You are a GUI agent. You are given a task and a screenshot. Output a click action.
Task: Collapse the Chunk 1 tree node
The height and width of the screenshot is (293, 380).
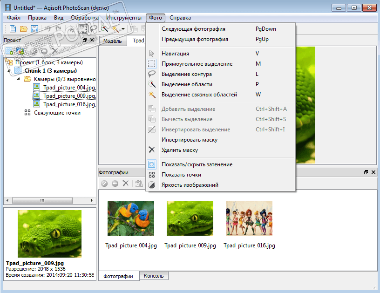(x=9, y=71)
